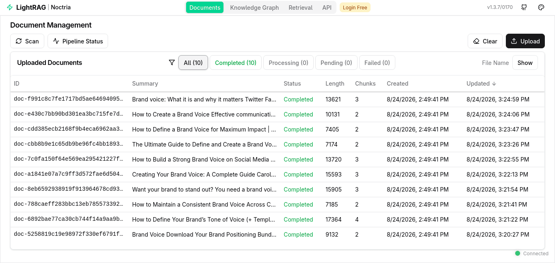Click summary "How to Define Your Brand's Tone"
Image resolution: width=555 pixels, height=263 pixels.
point(204,220)
